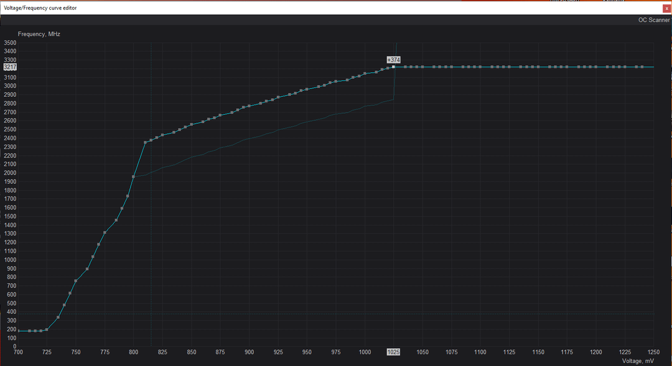The image size is (672, 366).
Task: Click the 'Frequency, MHz' axis title
Action: [39, 34]
